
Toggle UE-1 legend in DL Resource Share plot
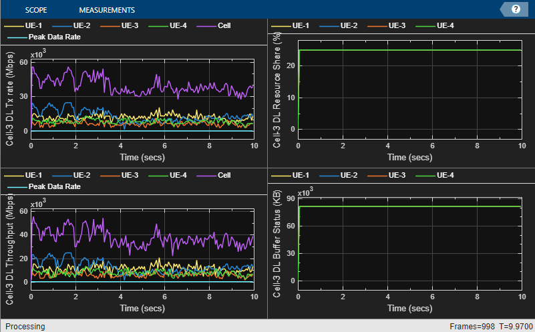[x=290, y=25]
